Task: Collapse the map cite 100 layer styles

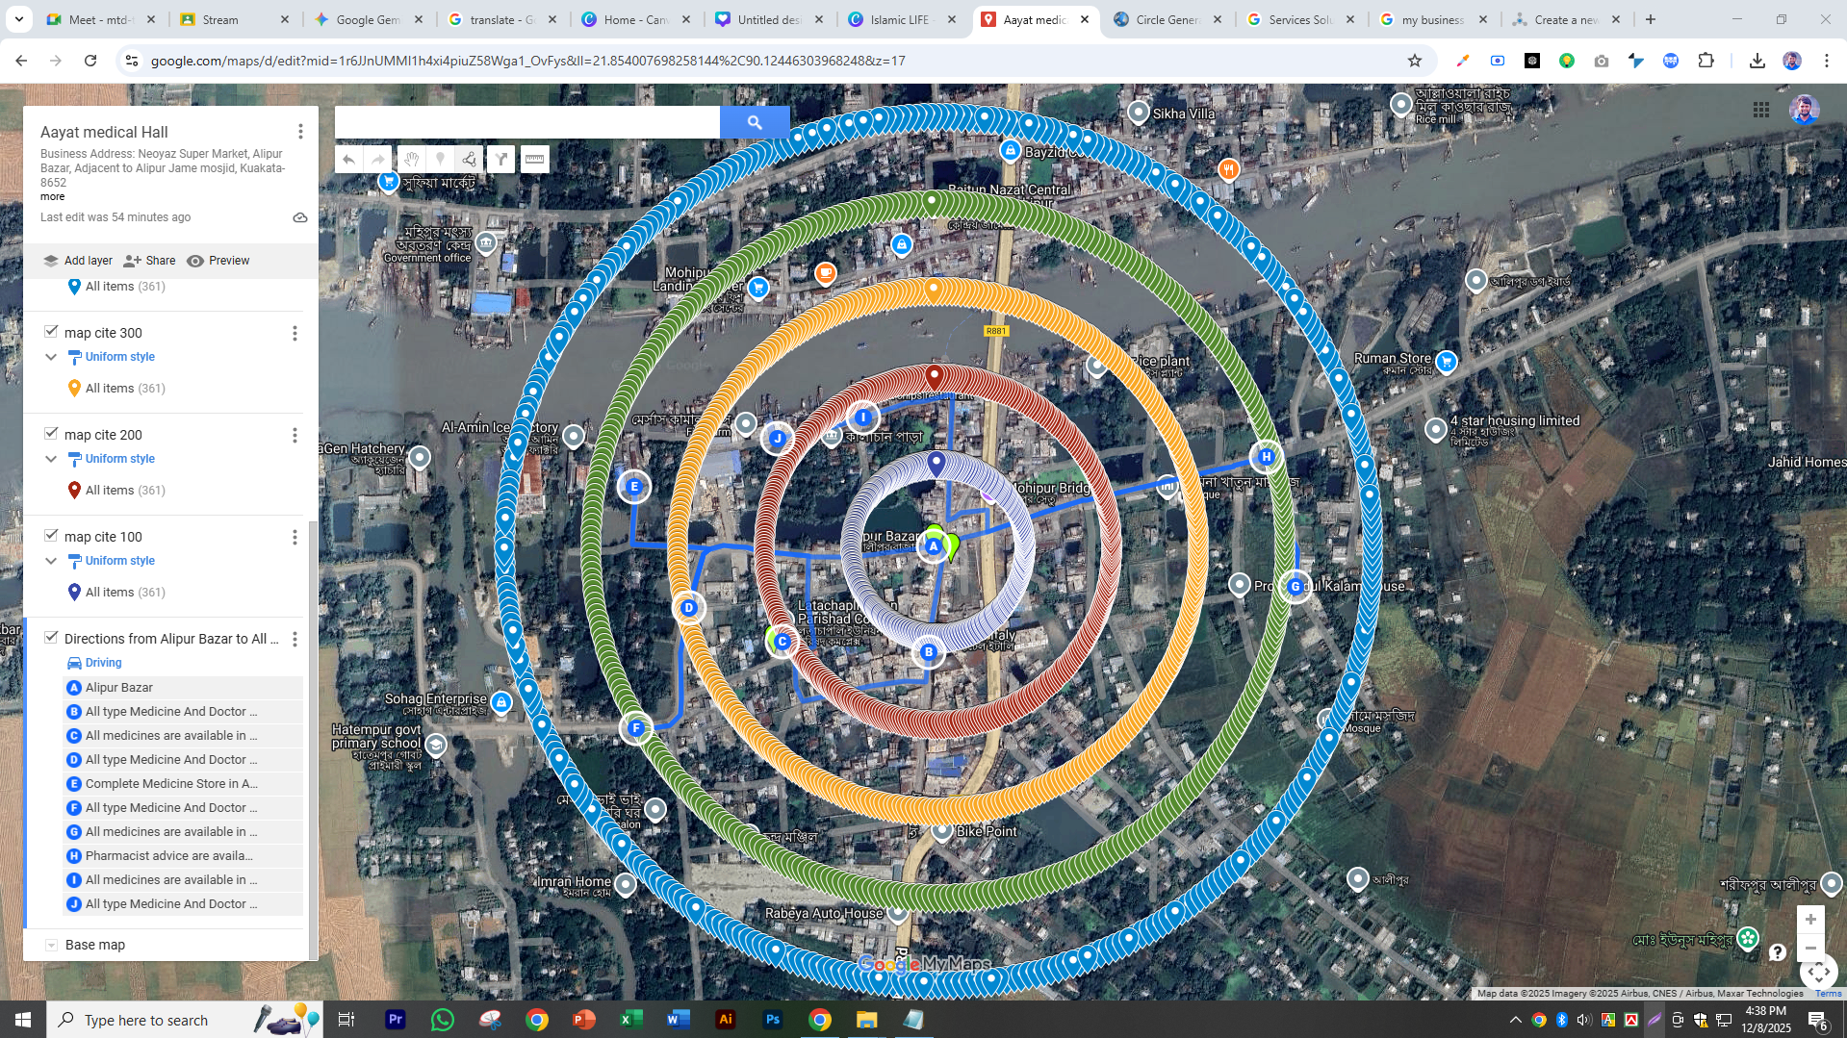Action: (51, 560)
